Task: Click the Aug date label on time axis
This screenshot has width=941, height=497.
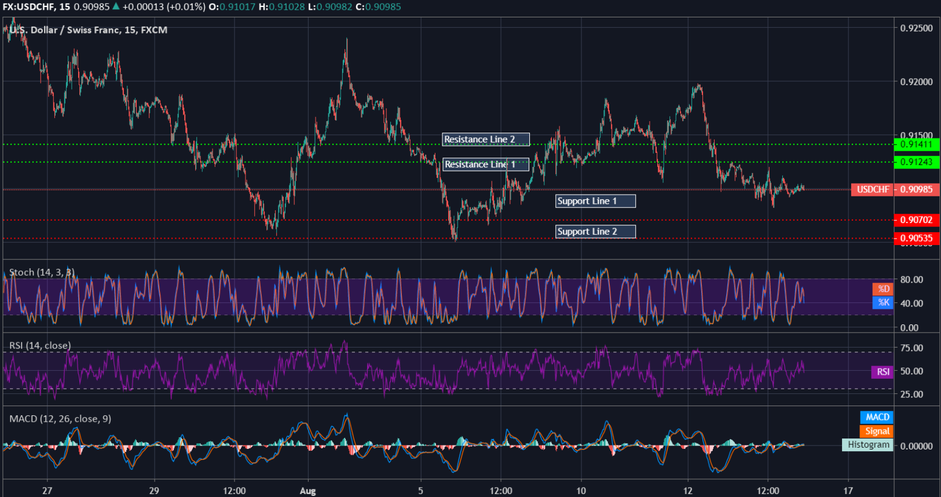Action: pyautogui.click(x=308, y=491)
